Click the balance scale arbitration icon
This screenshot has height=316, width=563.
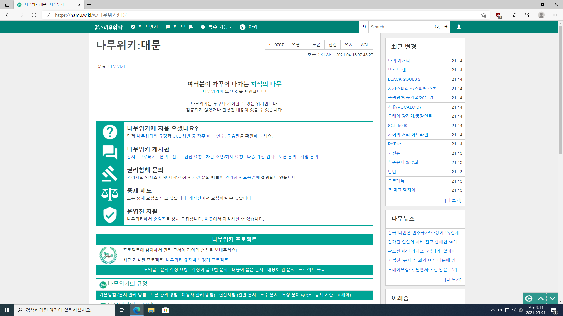tap(110, 194)
